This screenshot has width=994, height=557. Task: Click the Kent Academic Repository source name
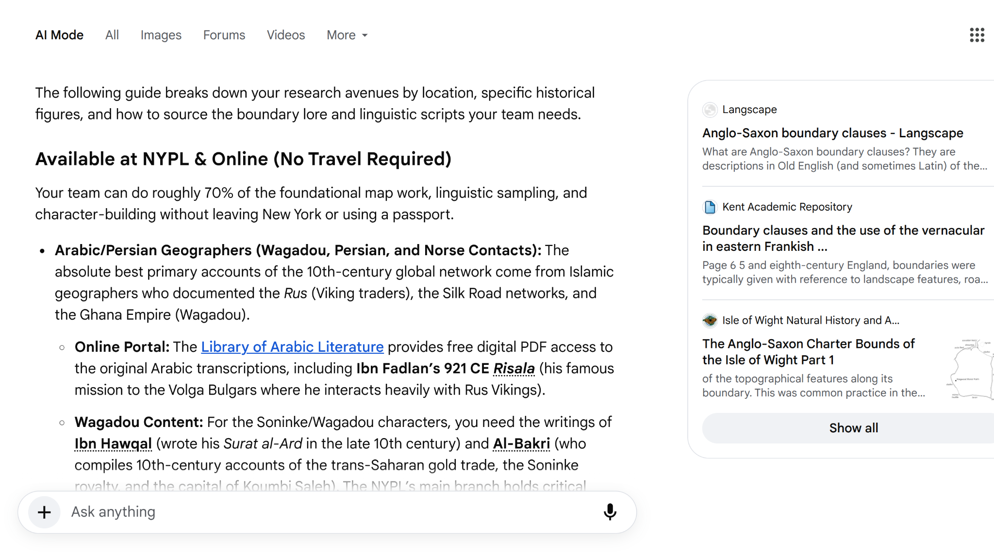(787, 207)
